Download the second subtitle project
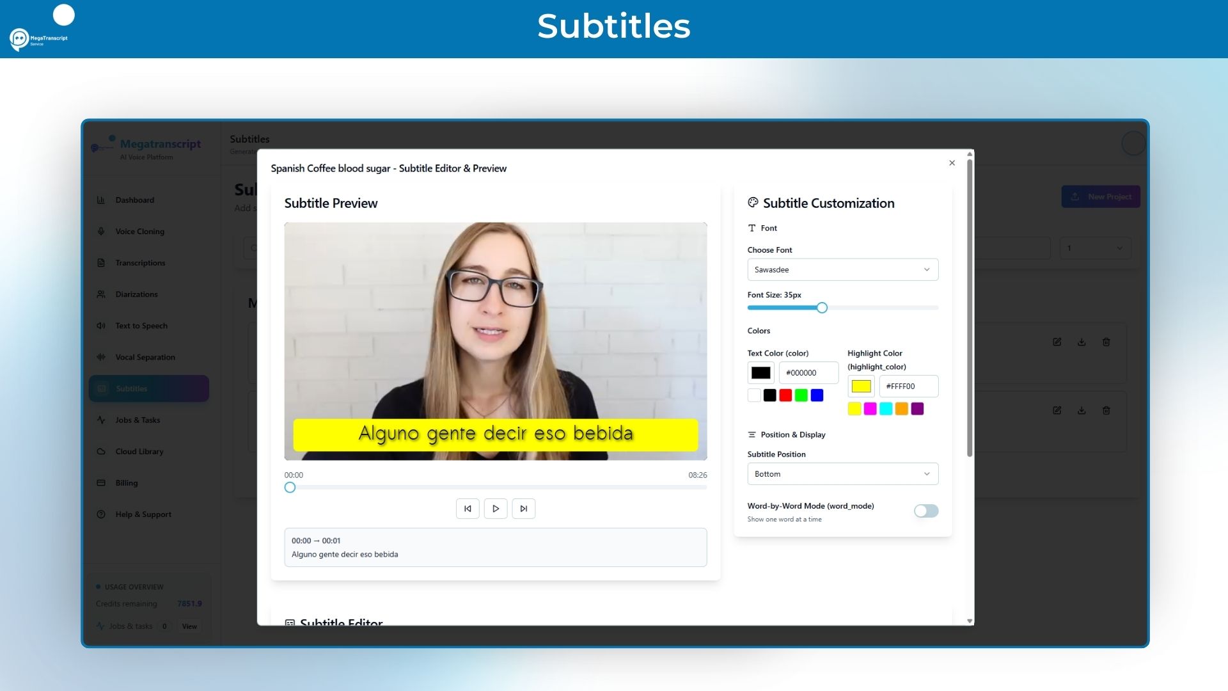1228x691 pixels. (x=1082, y=410)
